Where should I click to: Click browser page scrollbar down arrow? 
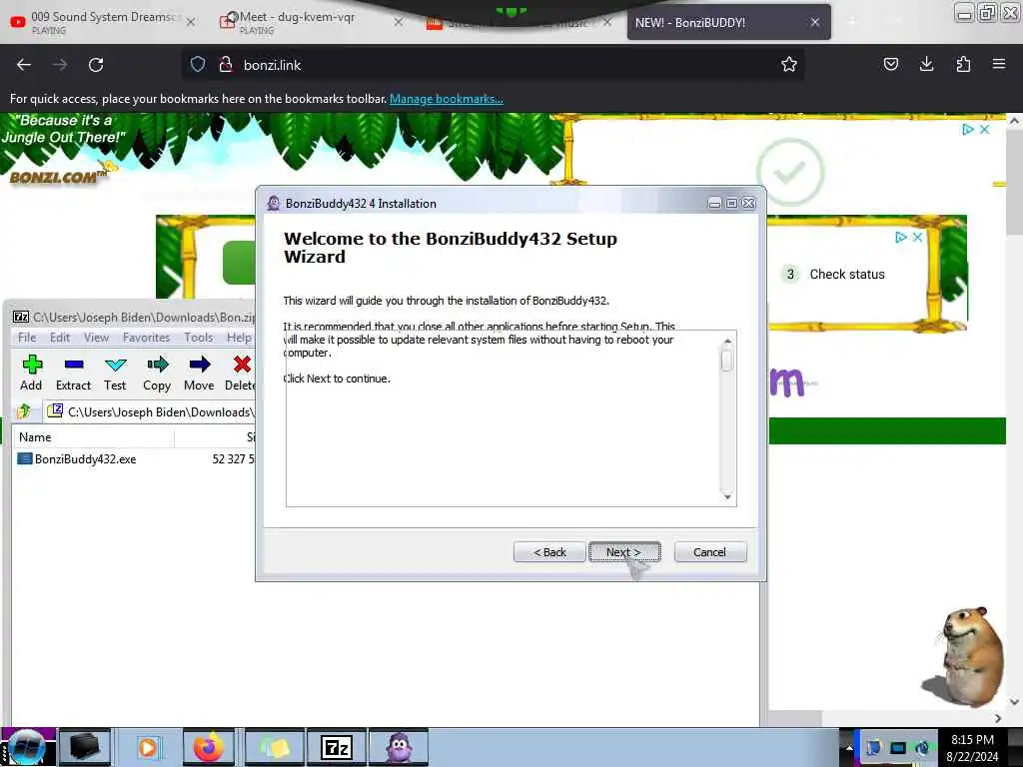[x=1014, y=702]
